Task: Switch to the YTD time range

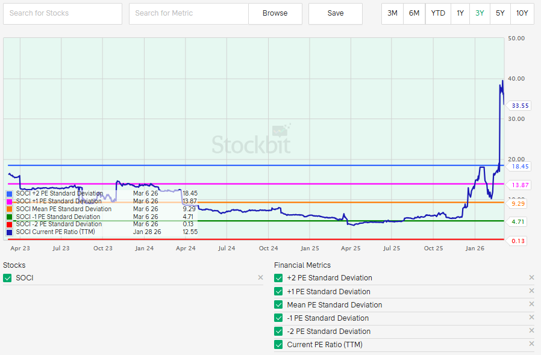Action: [438, 13]
